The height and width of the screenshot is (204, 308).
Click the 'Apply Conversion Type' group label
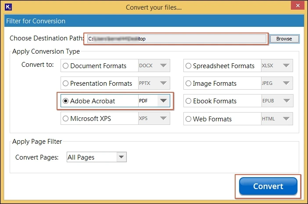click(x=46, y=51)
